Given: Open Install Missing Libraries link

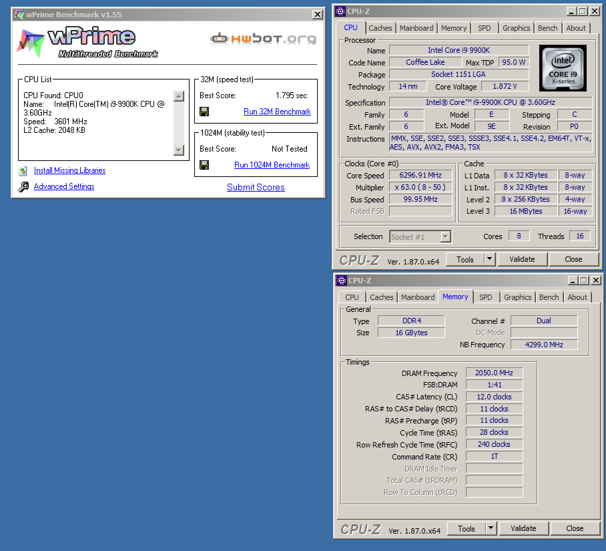Looking at the screenshot, I should coord(69,170).
